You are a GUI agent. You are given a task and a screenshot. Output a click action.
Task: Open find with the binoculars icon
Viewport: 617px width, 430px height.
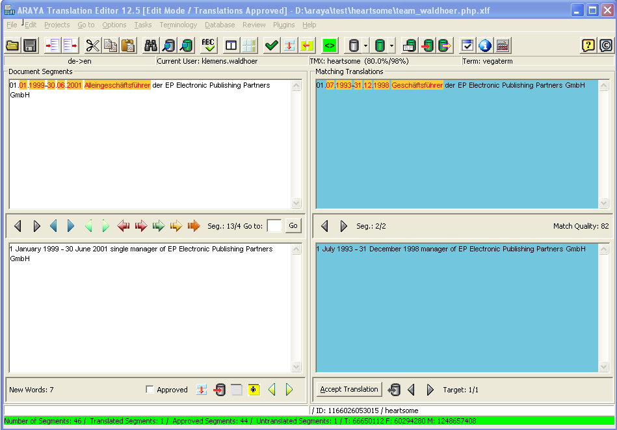pos(151,45)
